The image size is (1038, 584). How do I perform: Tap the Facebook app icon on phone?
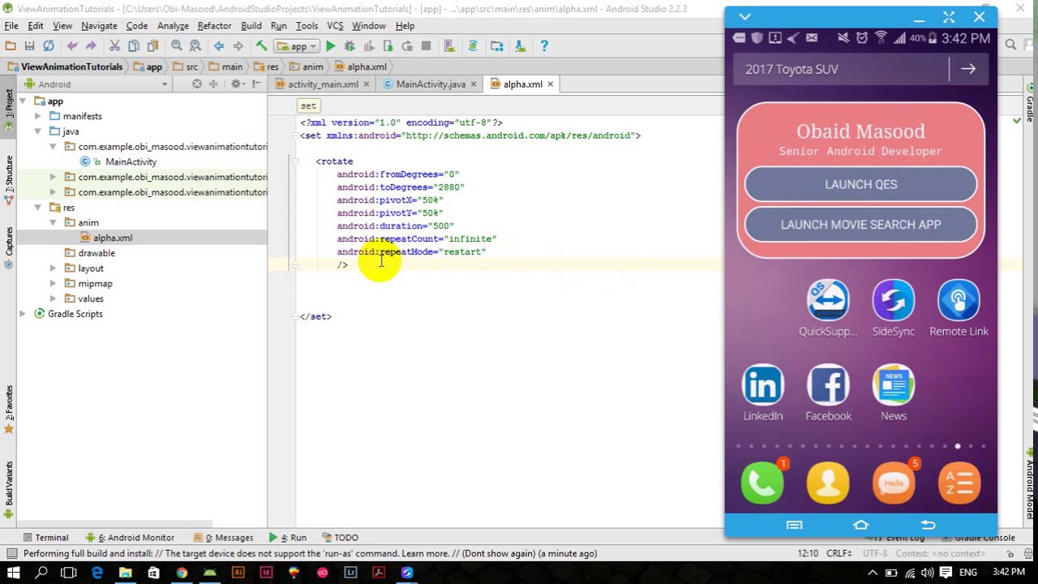828,386
